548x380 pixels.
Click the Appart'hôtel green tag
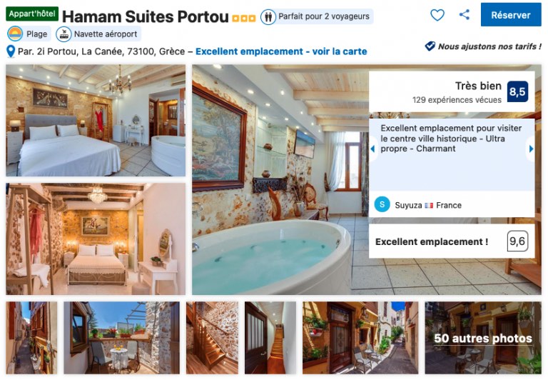click(x=32, y=14)
